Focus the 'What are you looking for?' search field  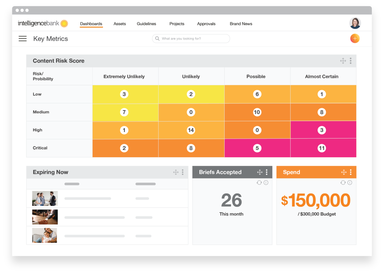click(x=191, y=39)
